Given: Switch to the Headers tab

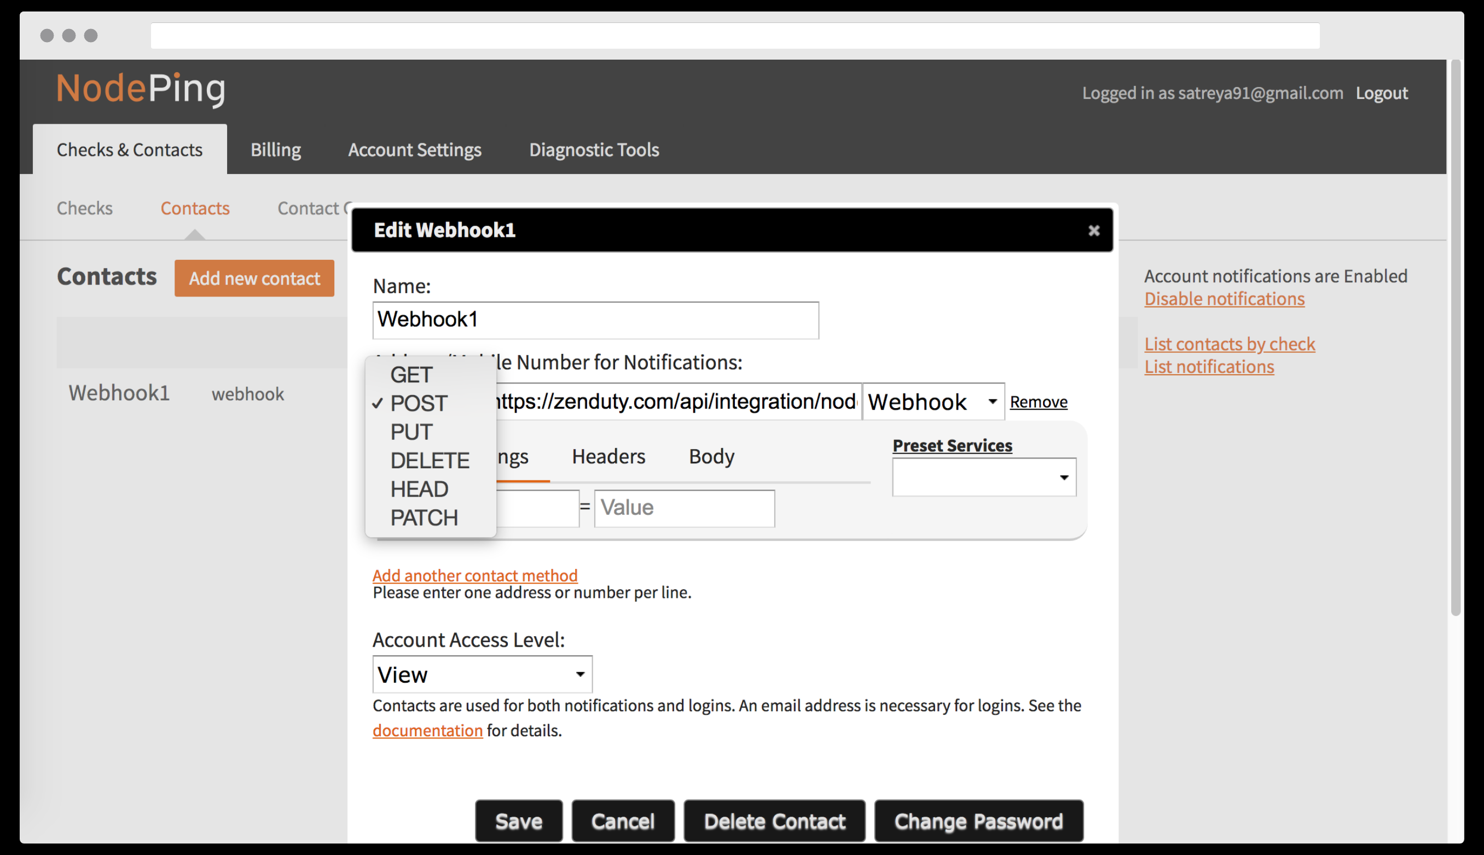Looking at the screenshot, I should pyautogui.click(x=608, y=456).
